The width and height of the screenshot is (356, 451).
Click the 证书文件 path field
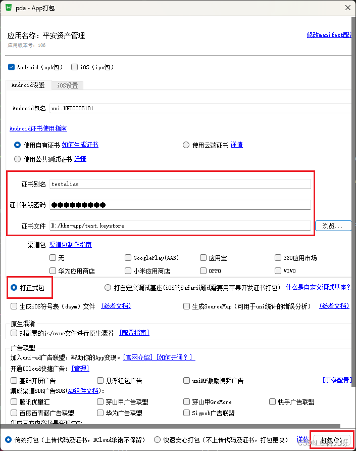[x=180, y=226]
